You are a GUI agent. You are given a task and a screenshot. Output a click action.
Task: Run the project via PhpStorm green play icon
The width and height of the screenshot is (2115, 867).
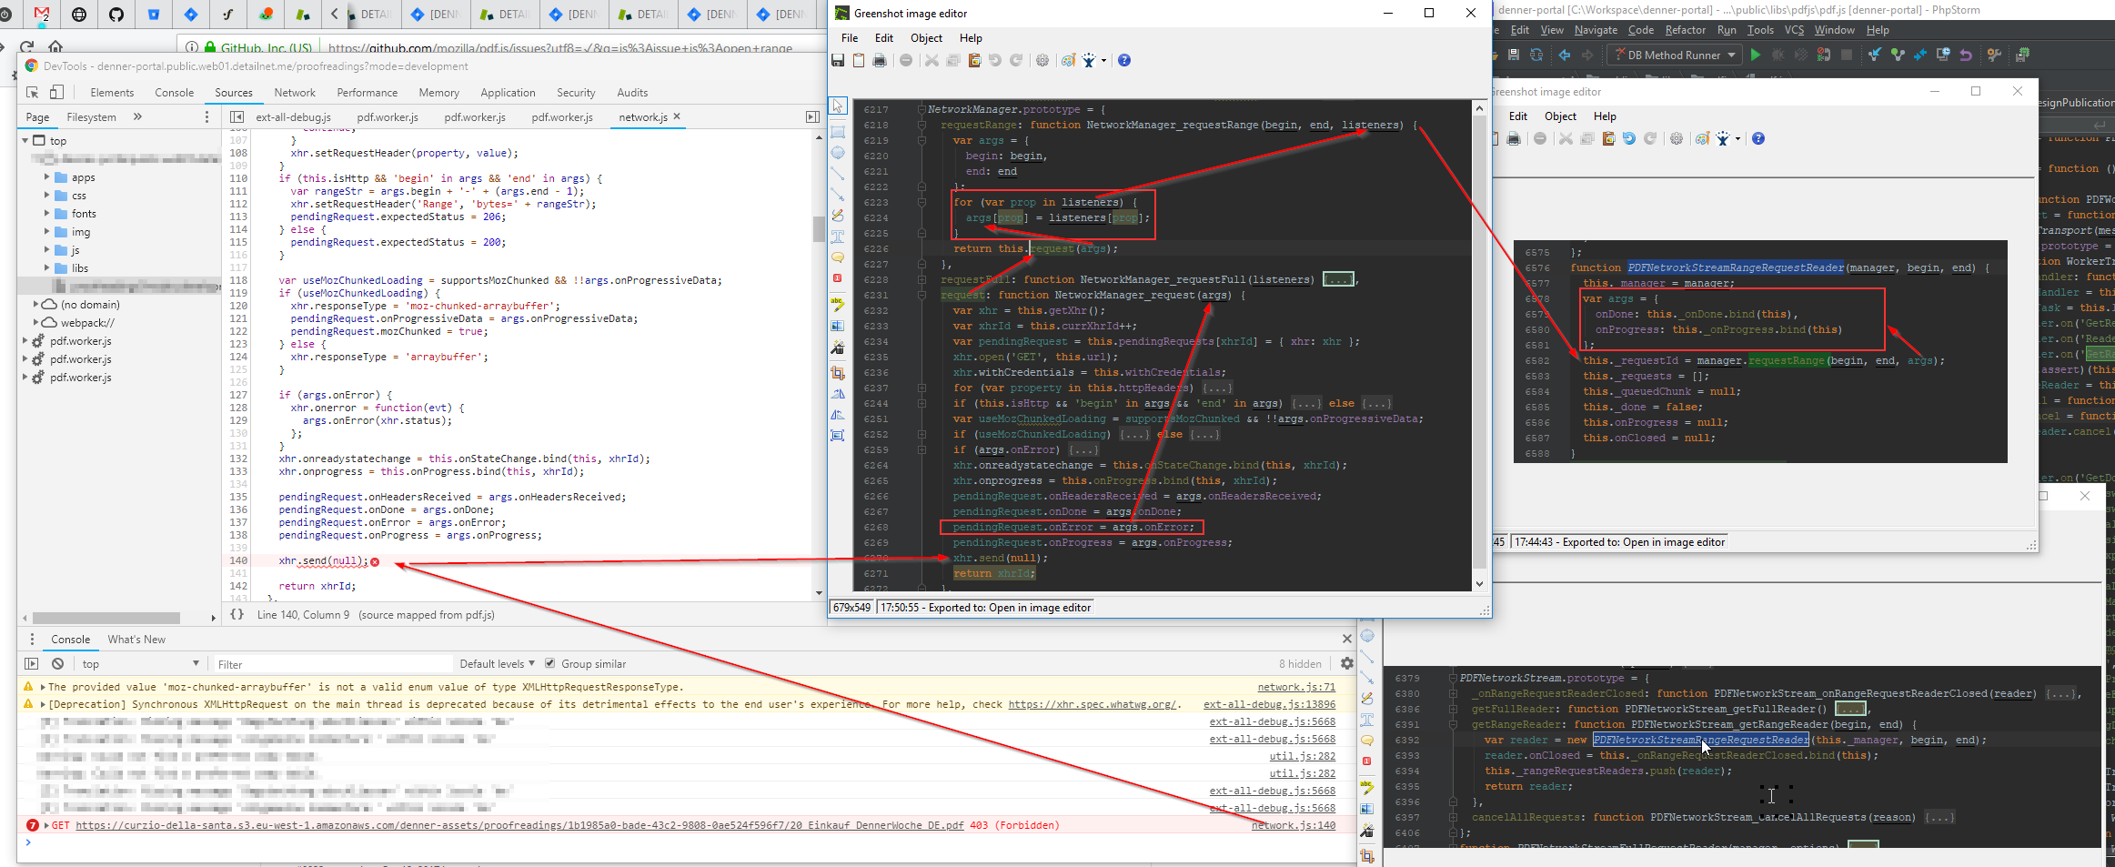coord(1755,55)
